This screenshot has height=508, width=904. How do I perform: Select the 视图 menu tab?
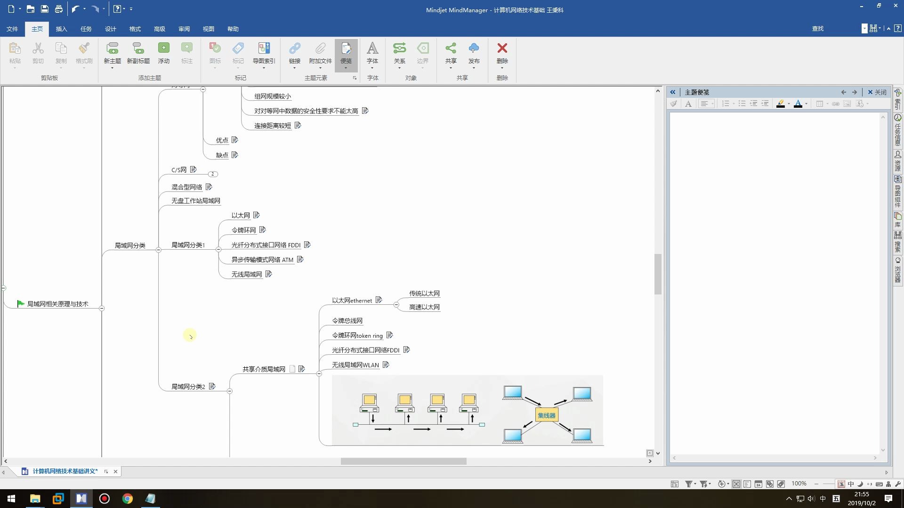208,29
